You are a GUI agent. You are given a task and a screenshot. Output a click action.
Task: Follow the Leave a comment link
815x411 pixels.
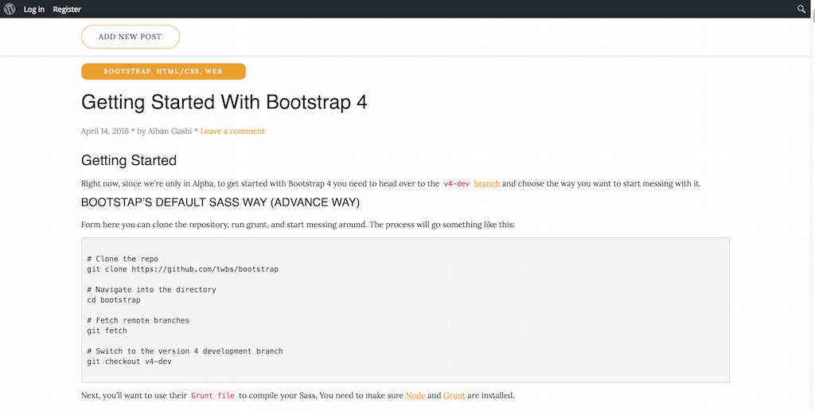pos(232,131)
